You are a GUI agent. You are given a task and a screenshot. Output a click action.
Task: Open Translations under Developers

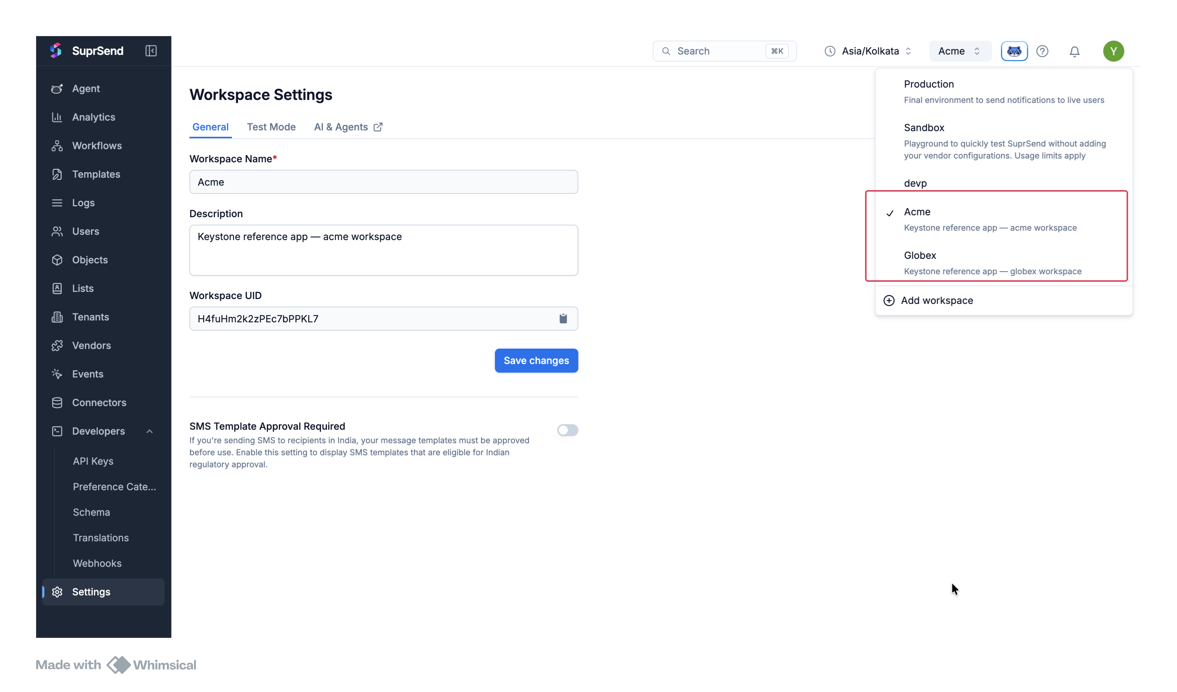pos(100,538)
